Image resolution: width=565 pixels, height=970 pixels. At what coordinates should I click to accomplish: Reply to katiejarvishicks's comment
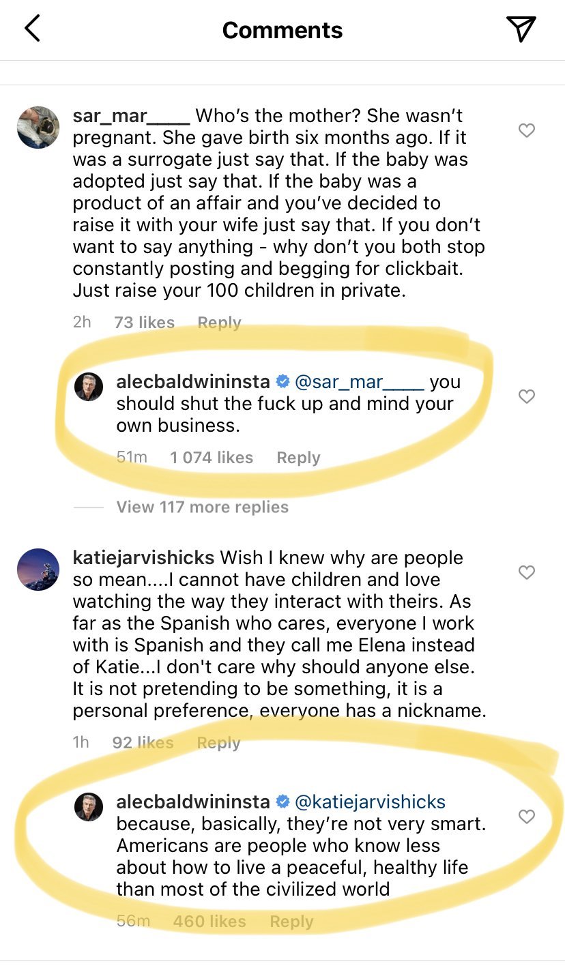218,742
